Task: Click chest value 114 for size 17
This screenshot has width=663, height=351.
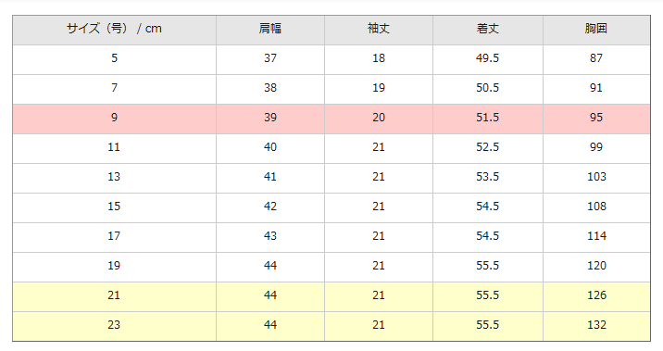Action: (x=596, y=237)
